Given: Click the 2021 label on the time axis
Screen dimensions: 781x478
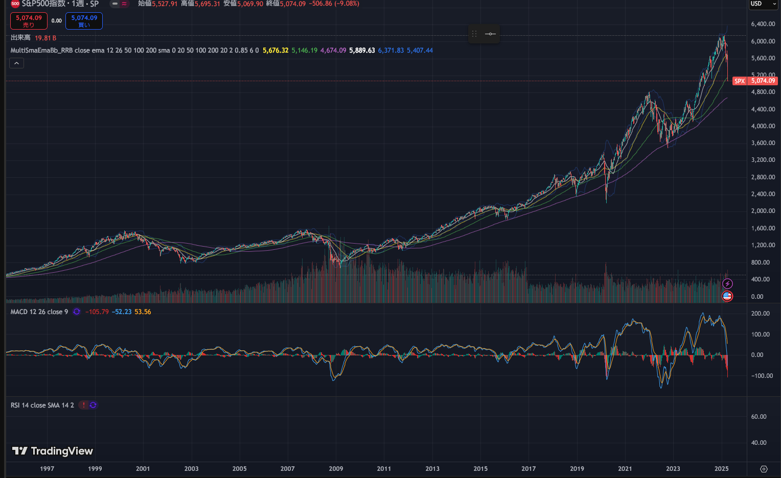Looking at the screenshot, I should point(625,469).
